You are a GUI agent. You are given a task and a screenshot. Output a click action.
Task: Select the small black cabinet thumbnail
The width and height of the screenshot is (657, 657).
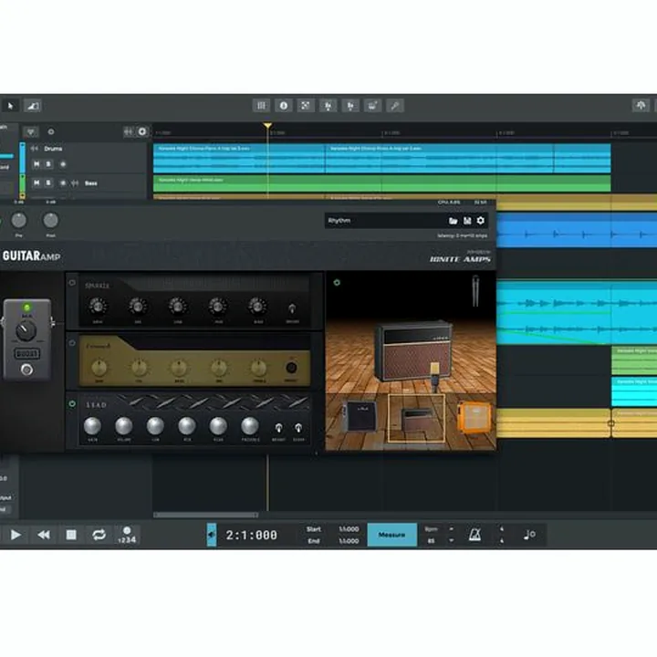click(360, 416)
